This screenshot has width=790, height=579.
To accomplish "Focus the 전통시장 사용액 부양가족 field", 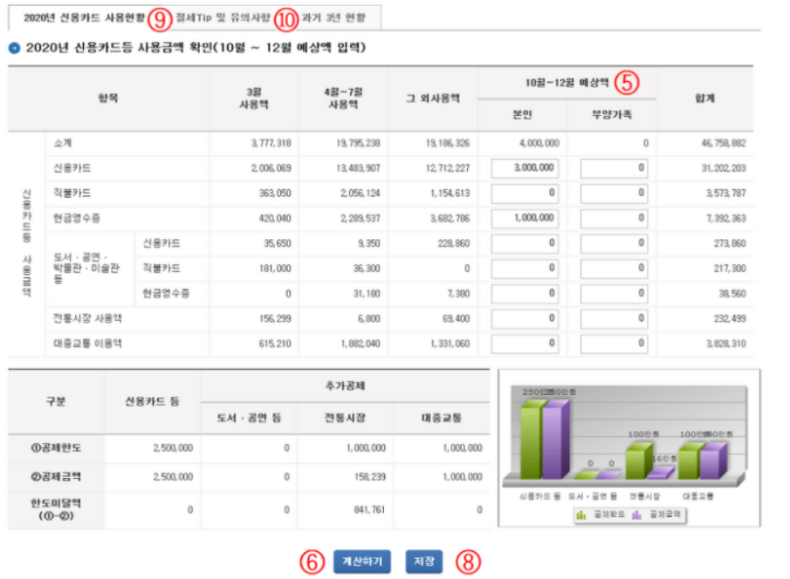I will click(x=614, y=318).
